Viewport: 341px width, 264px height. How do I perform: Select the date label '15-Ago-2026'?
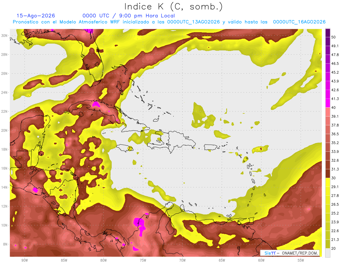click(36, 16)
